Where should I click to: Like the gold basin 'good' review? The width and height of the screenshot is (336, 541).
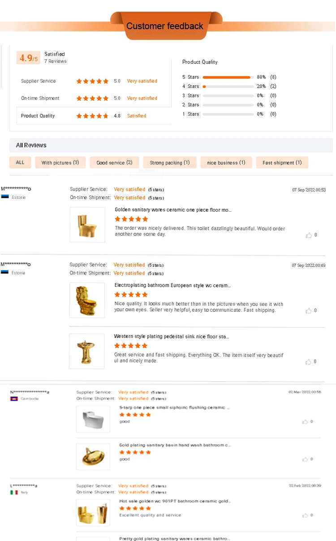click(305, 459)
